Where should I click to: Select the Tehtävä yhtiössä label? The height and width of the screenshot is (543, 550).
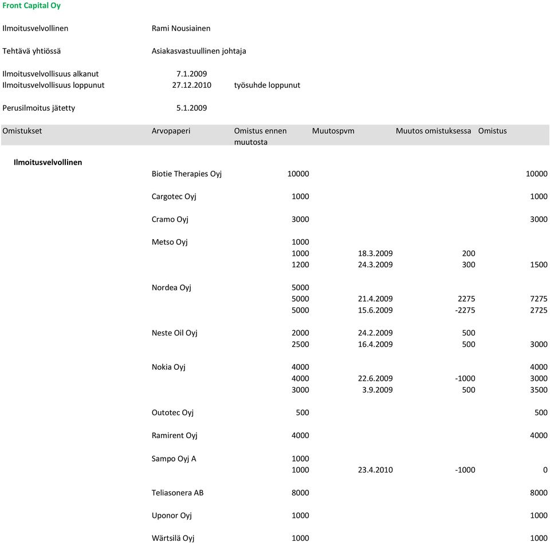pyautogui.click(x=31, y=51)
